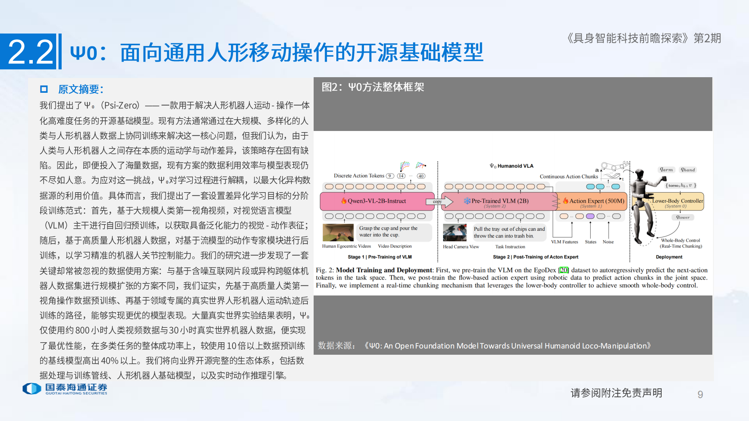The image size is (749, 421).
Task: Click the 图2 Ψ0方法整体框架 figure title
Action: [373, 87]
